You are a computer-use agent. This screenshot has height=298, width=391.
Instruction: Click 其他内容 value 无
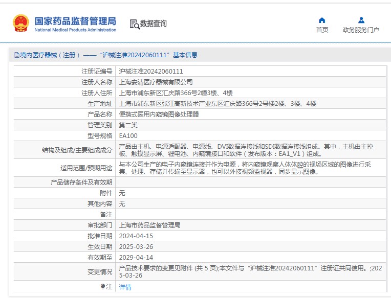click(122, 203)
